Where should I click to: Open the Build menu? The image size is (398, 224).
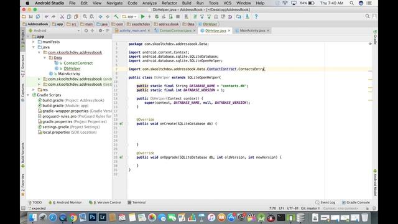187,3
